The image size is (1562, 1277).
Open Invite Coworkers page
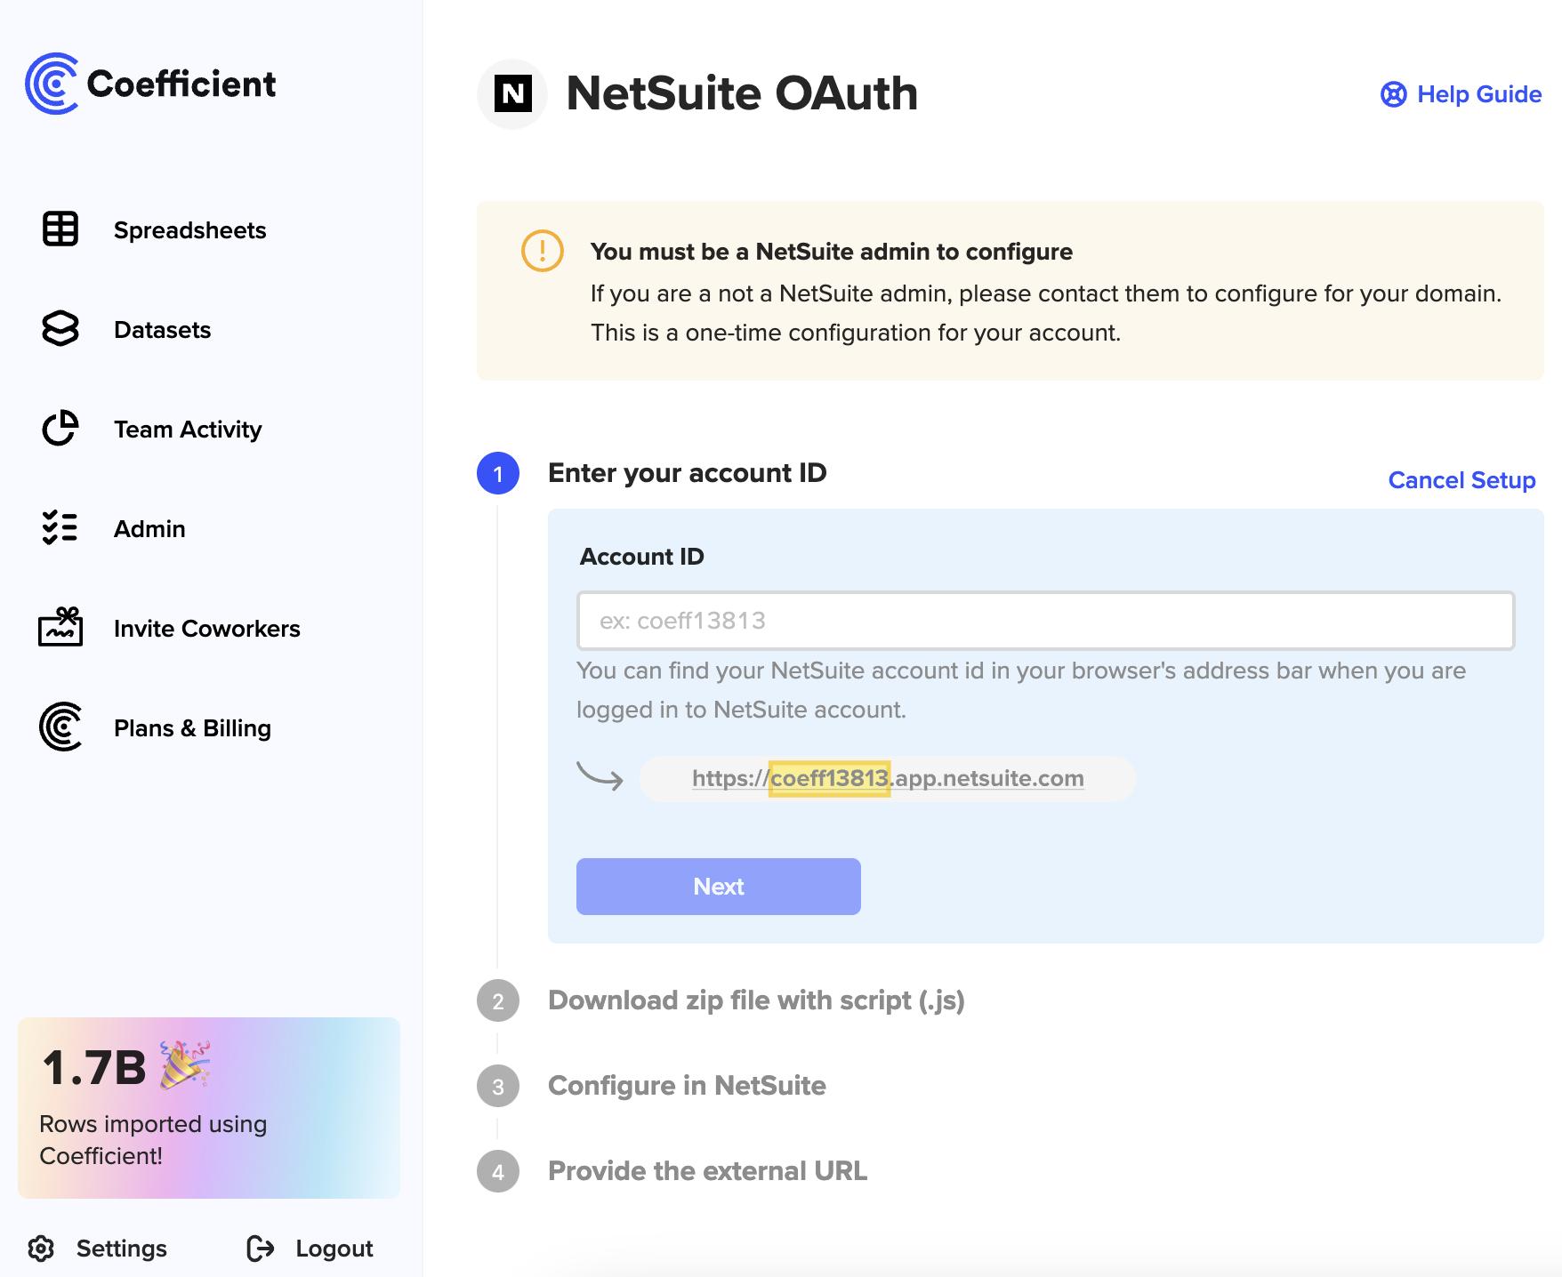click(207, 629)
